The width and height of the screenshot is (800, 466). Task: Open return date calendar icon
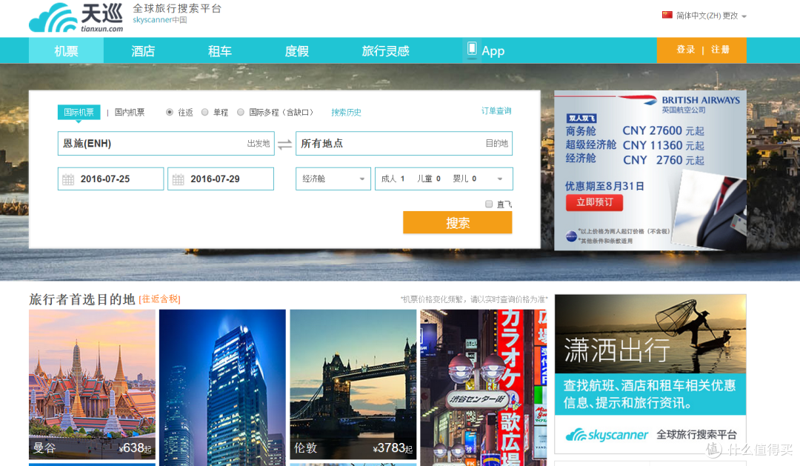(178, 179)
